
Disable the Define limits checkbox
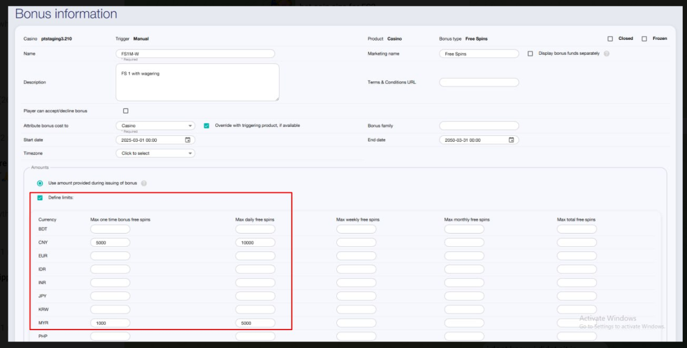pyautogui.click(x=40, y=198)
